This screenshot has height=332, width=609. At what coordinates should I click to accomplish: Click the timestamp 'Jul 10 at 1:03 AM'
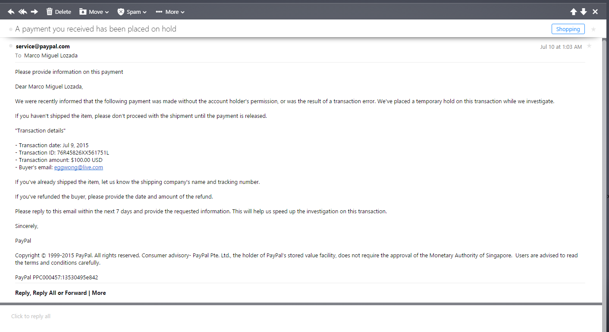561,47
